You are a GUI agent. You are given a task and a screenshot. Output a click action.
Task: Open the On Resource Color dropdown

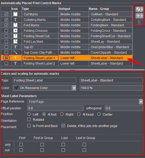(x=74, y=88)
